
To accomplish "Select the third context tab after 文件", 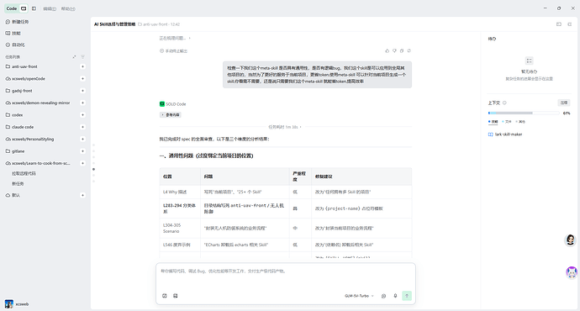I will [520, 122].
